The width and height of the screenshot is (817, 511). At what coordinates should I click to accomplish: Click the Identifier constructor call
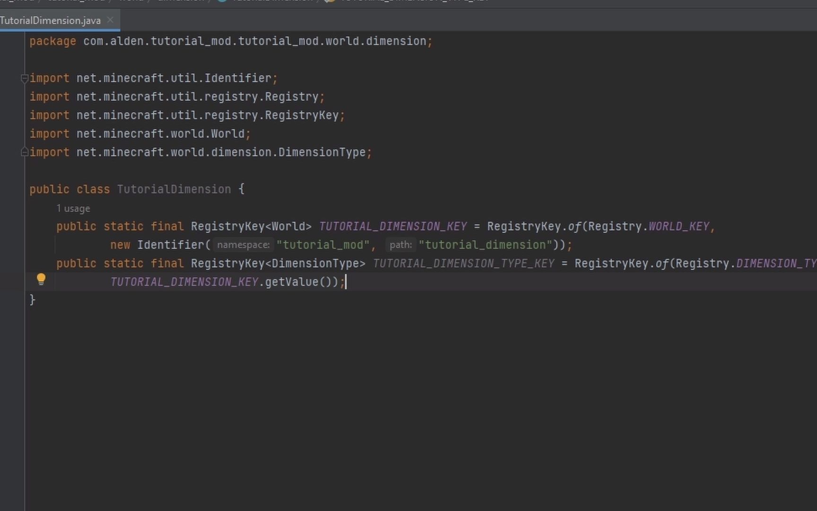coord(171,245)
